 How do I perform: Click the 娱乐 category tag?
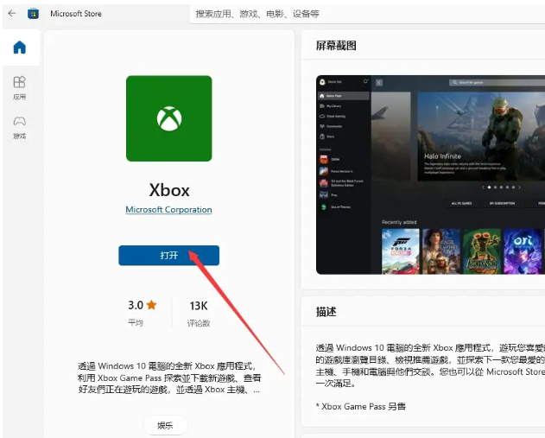click(165, 425)
